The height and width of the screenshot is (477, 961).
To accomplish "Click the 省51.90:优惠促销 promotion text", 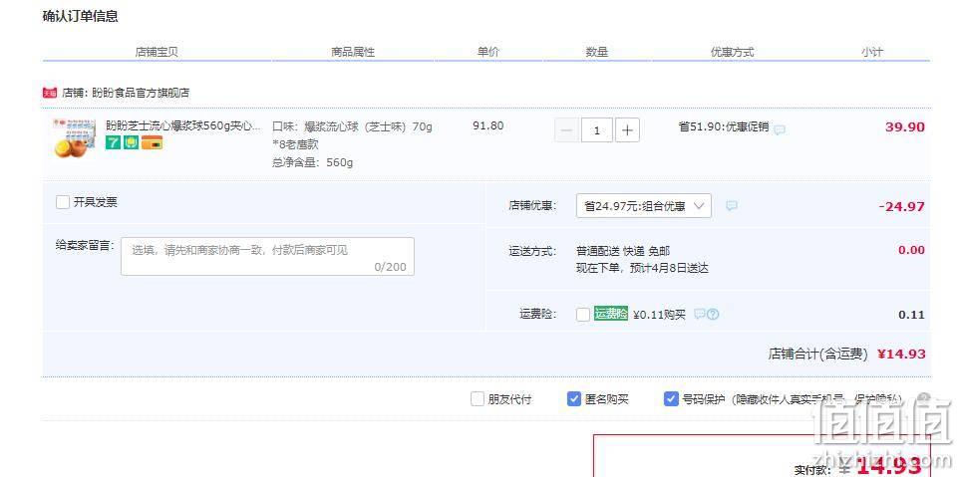I will 723,126.
